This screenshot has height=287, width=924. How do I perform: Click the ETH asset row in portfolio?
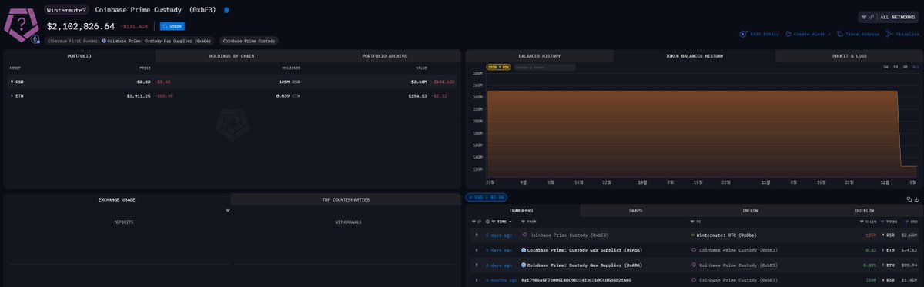232,96
